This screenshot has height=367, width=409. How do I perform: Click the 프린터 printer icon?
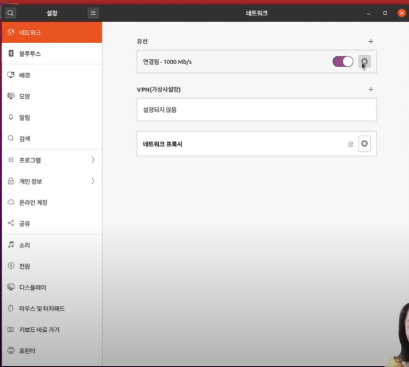point(11,351)
